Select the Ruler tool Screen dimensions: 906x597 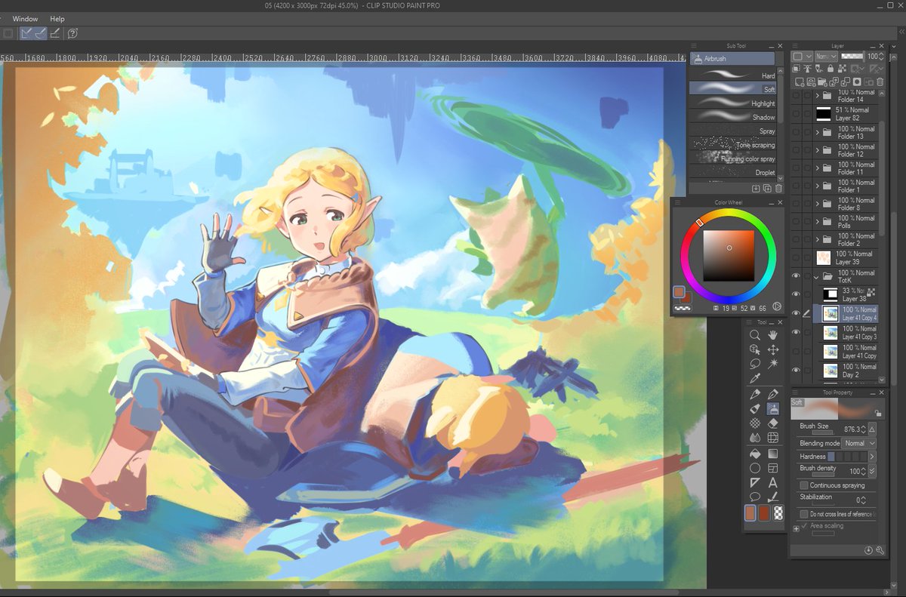pyautogui.click(x=754, y=483)
